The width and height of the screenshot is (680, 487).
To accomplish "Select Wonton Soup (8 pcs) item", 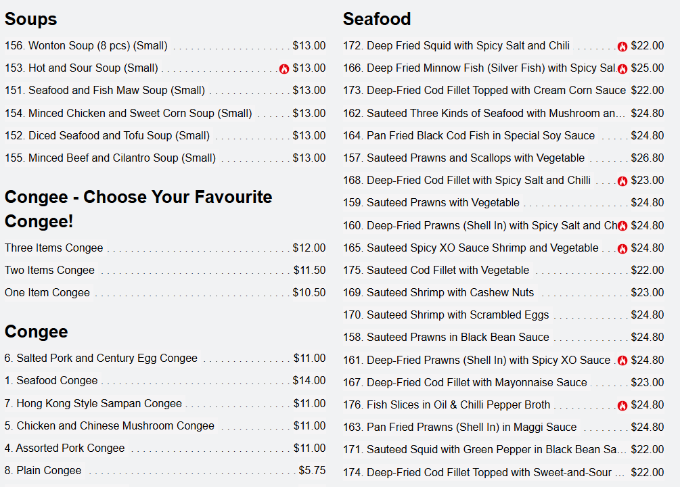I will (165, 45).
